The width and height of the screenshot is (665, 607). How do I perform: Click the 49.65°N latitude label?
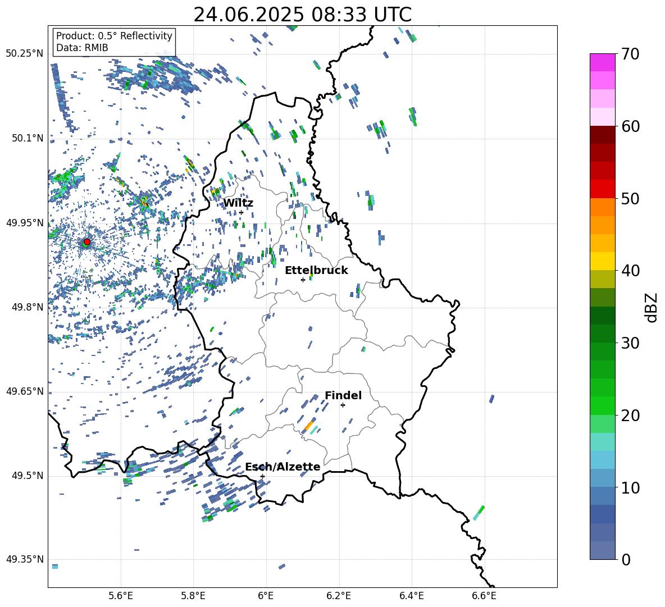pyautogui.click(x=25, y=391)
